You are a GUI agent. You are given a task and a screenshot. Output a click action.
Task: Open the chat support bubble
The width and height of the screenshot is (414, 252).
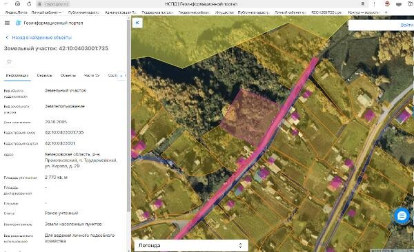[402, 216]
